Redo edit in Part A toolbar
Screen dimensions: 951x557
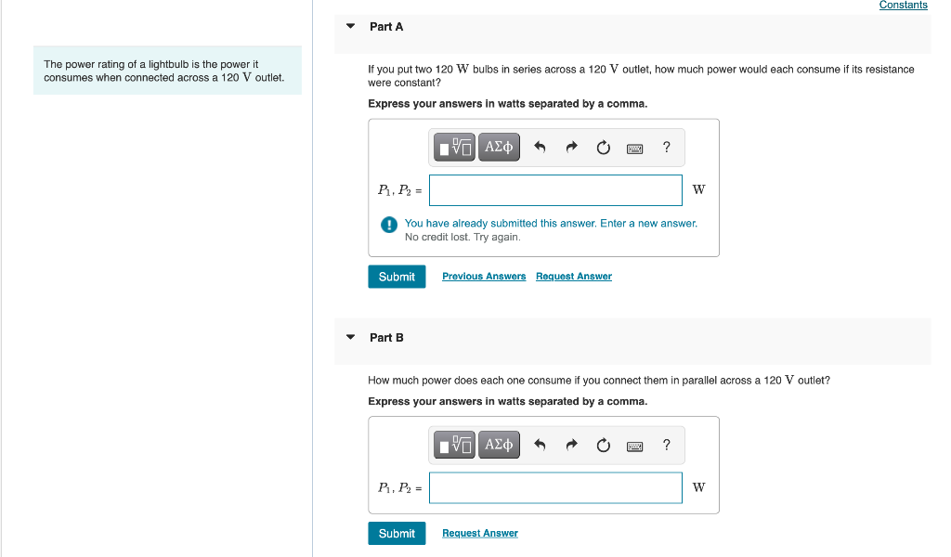pyautogui.click(x=571, y=148)
